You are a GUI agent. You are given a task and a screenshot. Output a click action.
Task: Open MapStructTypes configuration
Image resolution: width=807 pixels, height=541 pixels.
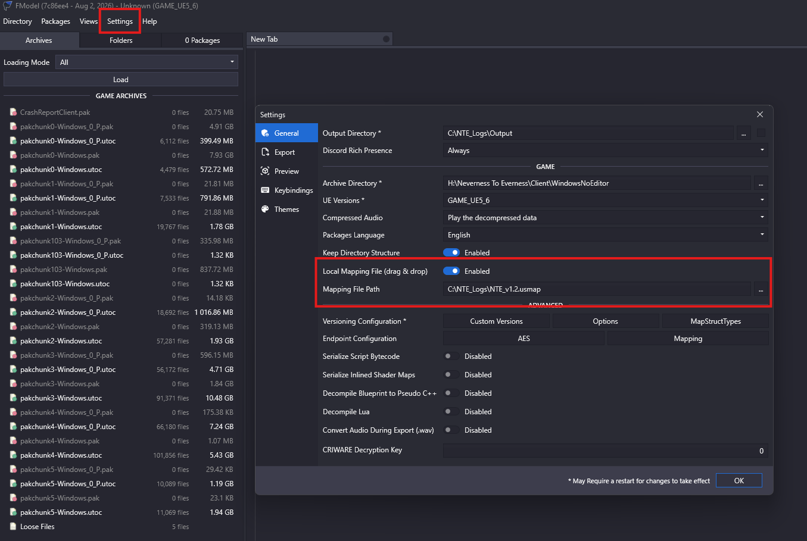[x=715, y=321]
